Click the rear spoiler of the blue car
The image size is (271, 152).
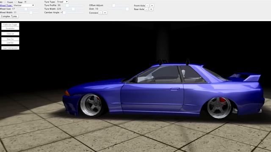point(246,77)
